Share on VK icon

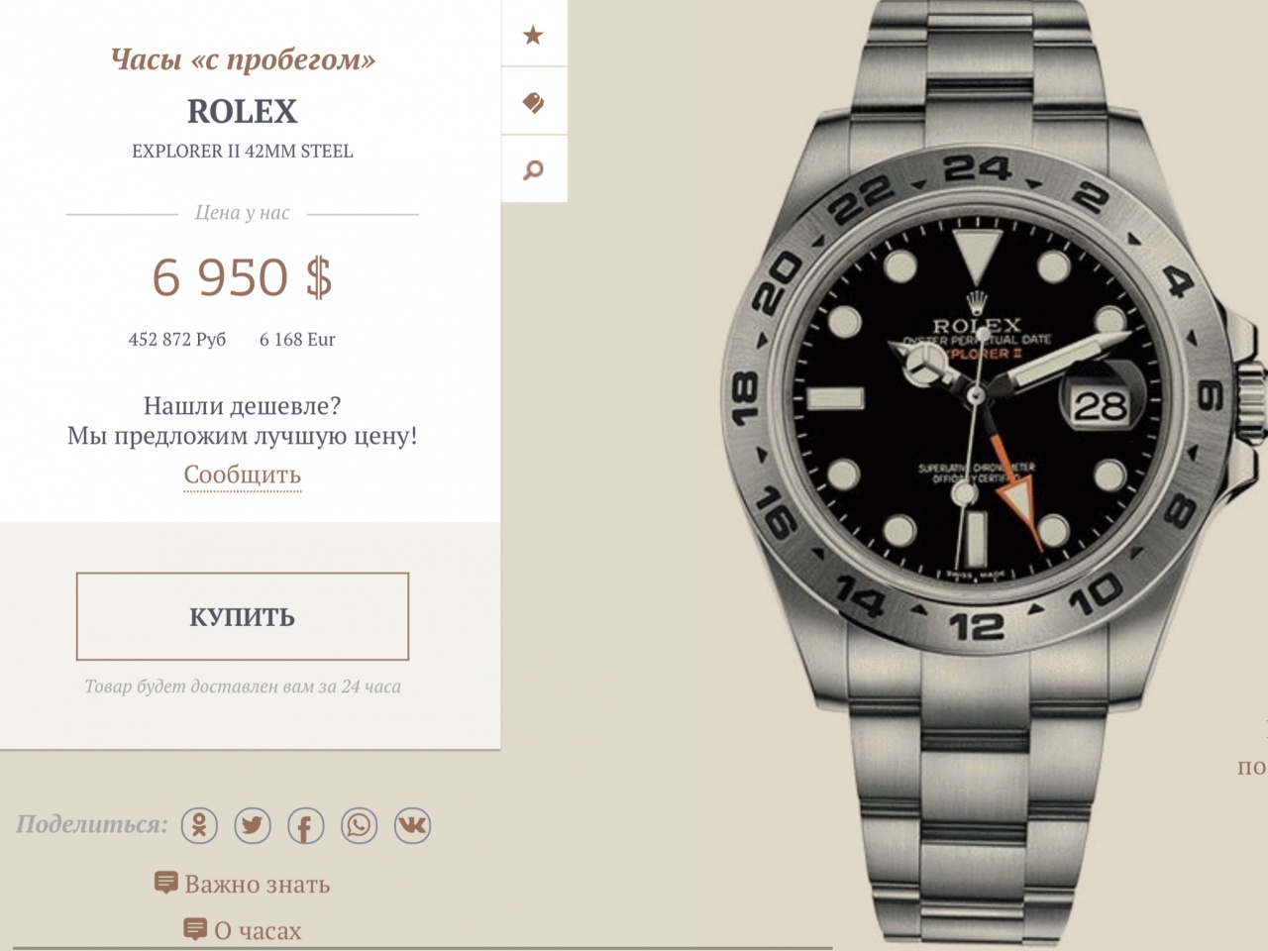(412, 825)
